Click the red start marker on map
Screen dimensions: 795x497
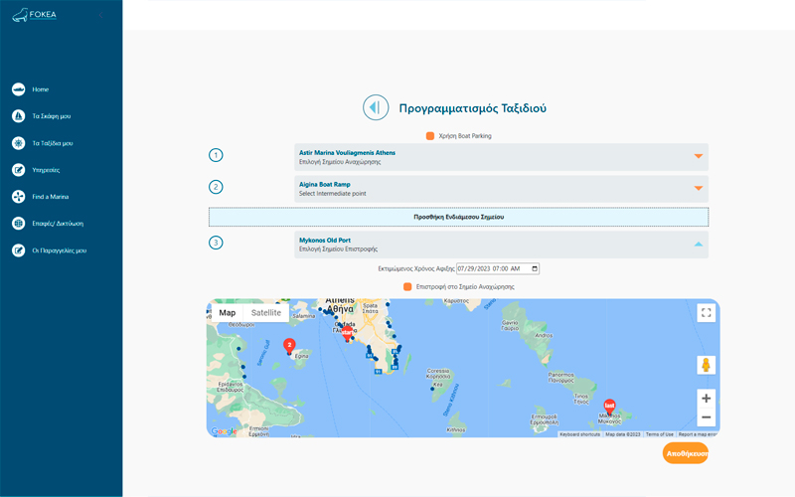point(347,334)
